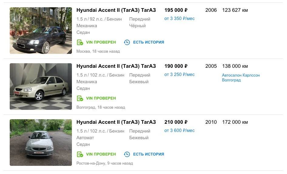Screen dimensions: 287x174
Task: Click the 210 000 ₽ price
Action: (x=176, y=122)
